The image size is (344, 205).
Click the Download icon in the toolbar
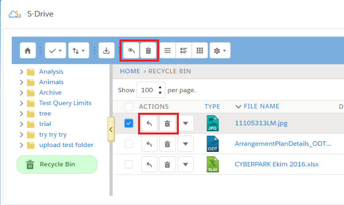pos(106,51)
